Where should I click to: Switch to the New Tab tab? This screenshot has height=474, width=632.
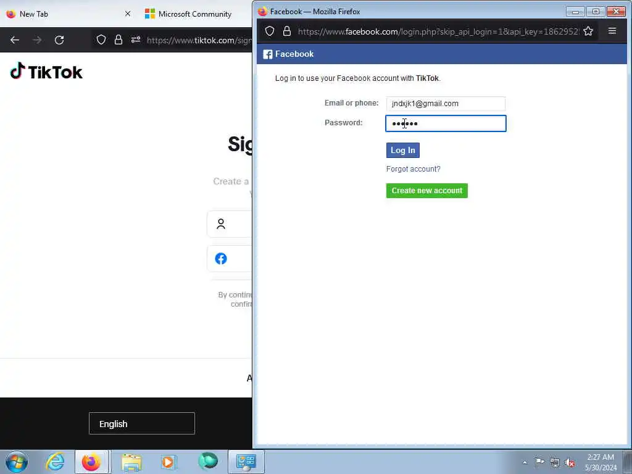tap(68, 14)
